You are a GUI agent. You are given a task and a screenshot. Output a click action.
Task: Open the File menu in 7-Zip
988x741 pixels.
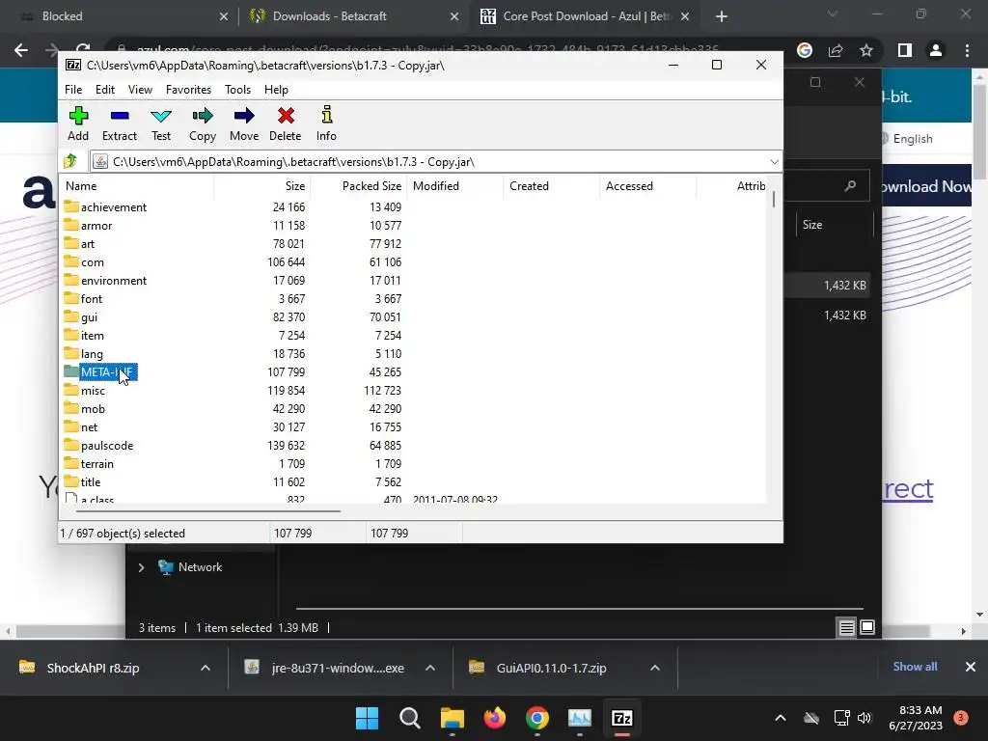(73, 90)
